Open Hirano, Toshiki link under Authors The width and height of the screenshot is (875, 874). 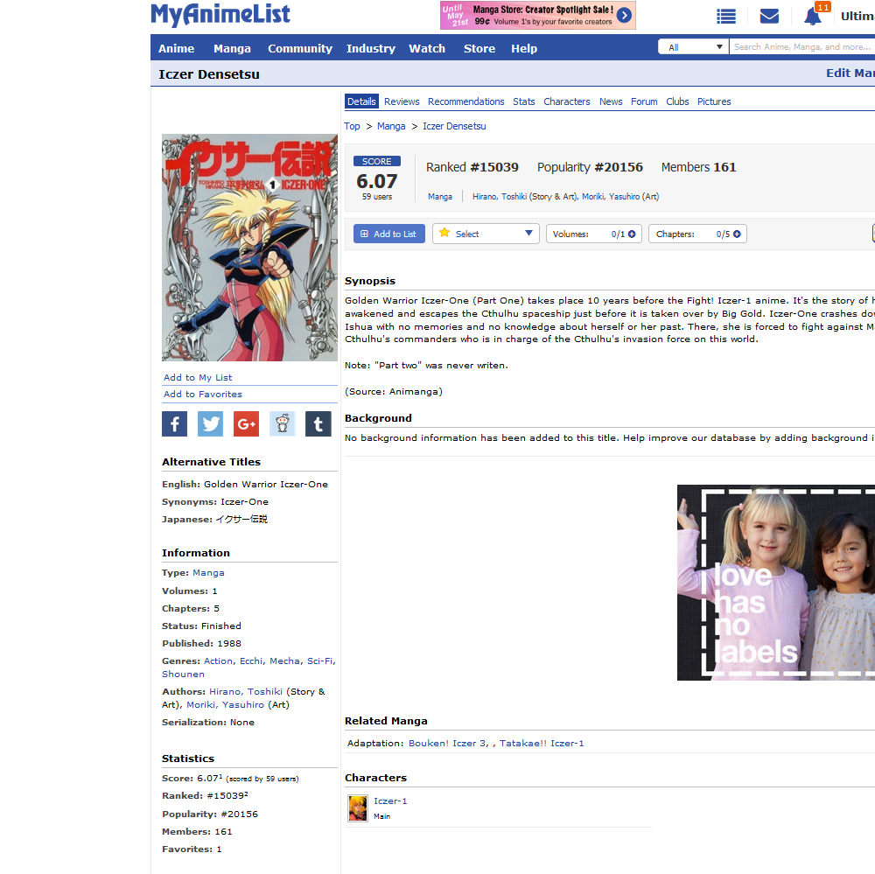click(x=246, y=691)
